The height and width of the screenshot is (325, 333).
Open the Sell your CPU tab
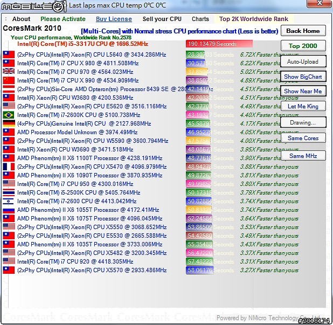click(162, 19)
